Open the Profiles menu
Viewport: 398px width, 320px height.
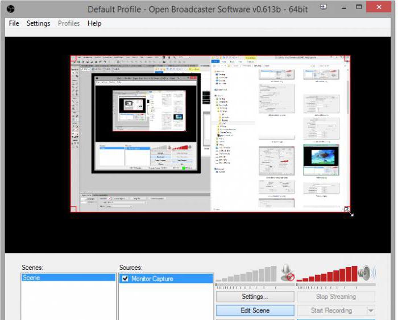click(x=69, y=23)
